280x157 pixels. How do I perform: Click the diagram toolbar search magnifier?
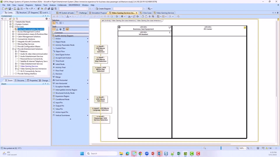click(178, 16)
